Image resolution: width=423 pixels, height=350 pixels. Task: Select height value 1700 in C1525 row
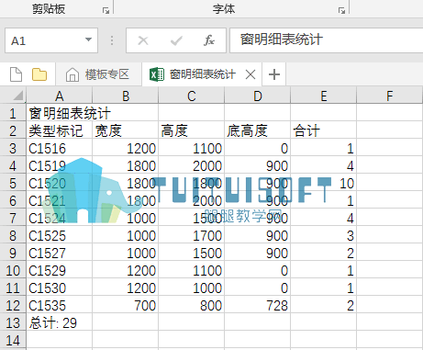[192, 235]
